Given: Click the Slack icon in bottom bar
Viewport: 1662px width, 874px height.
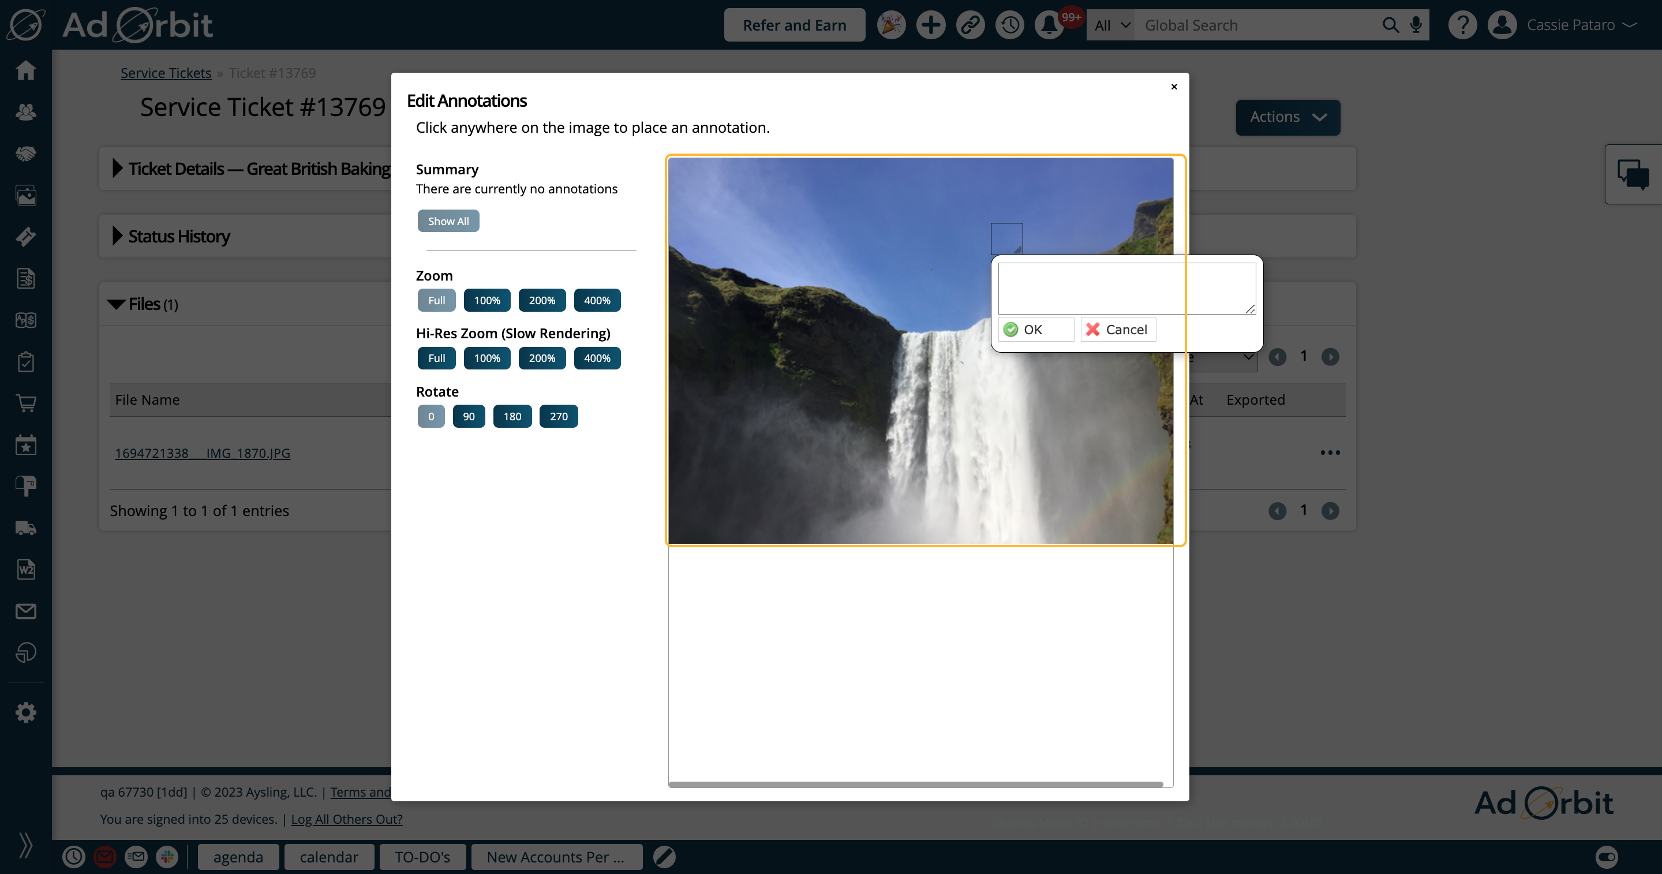Looking at the screenshot, I should [167, 857].
